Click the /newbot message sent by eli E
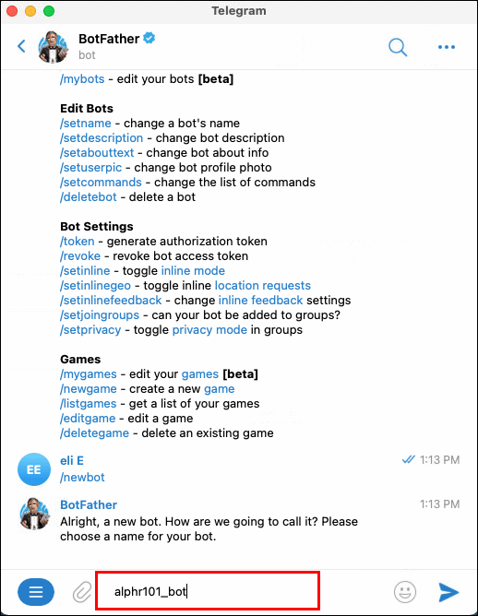 [82, 478]
